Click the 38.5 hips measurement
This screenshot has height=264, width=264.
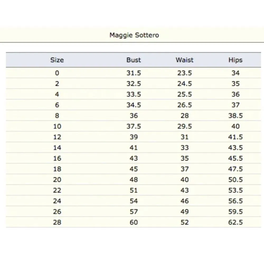[x=235, y=116]
